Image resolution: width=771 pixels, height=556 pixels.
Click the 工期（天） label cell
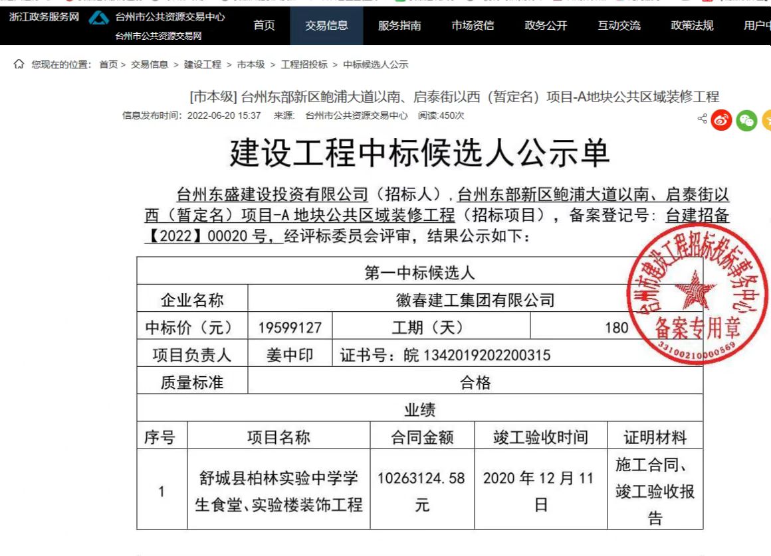(x=431, y=327)
